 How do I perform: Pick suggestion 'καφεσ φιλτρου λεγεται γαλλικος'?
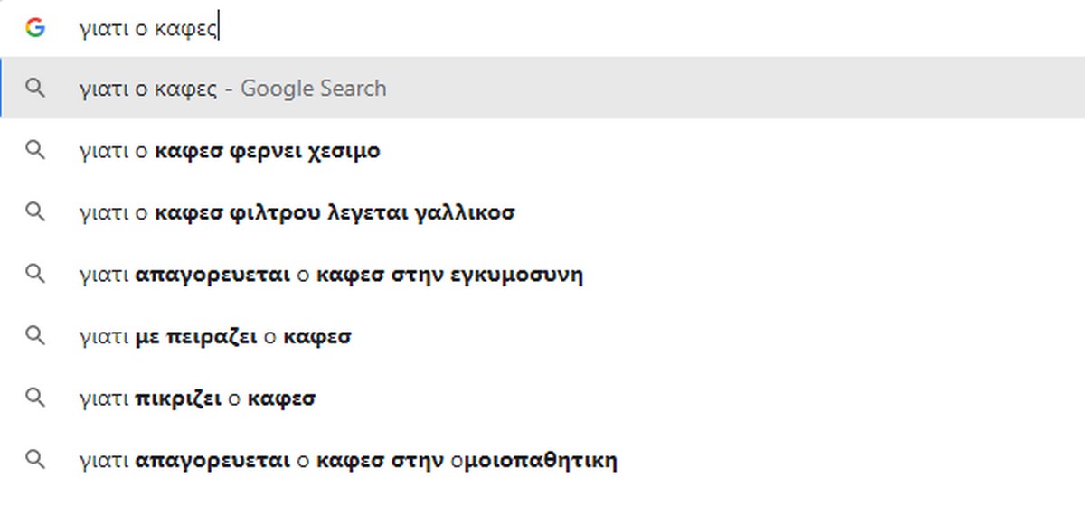point(297,213)
